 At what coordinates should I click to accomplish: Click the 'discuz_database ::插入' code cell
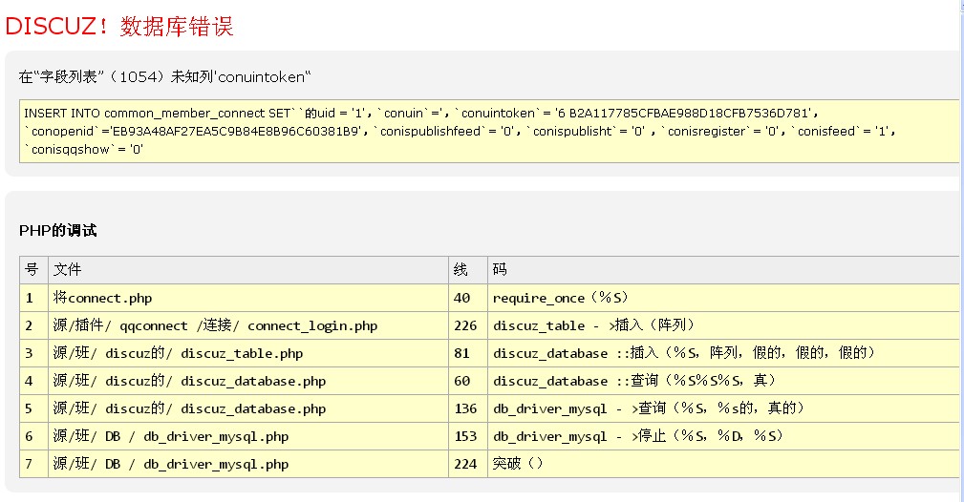click(723, 353)
